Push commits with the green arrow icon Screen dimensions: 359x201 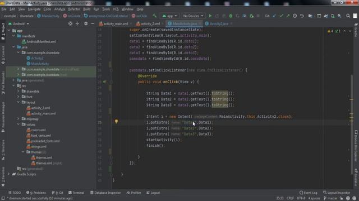click(x=288, y=16)
